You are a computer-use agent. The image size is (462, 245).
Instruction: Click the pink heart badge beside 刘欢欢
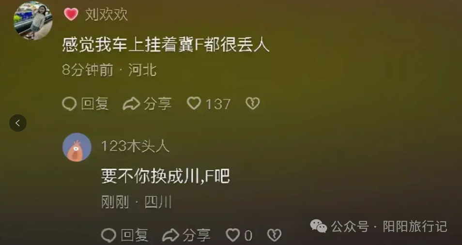click(71, 14)
